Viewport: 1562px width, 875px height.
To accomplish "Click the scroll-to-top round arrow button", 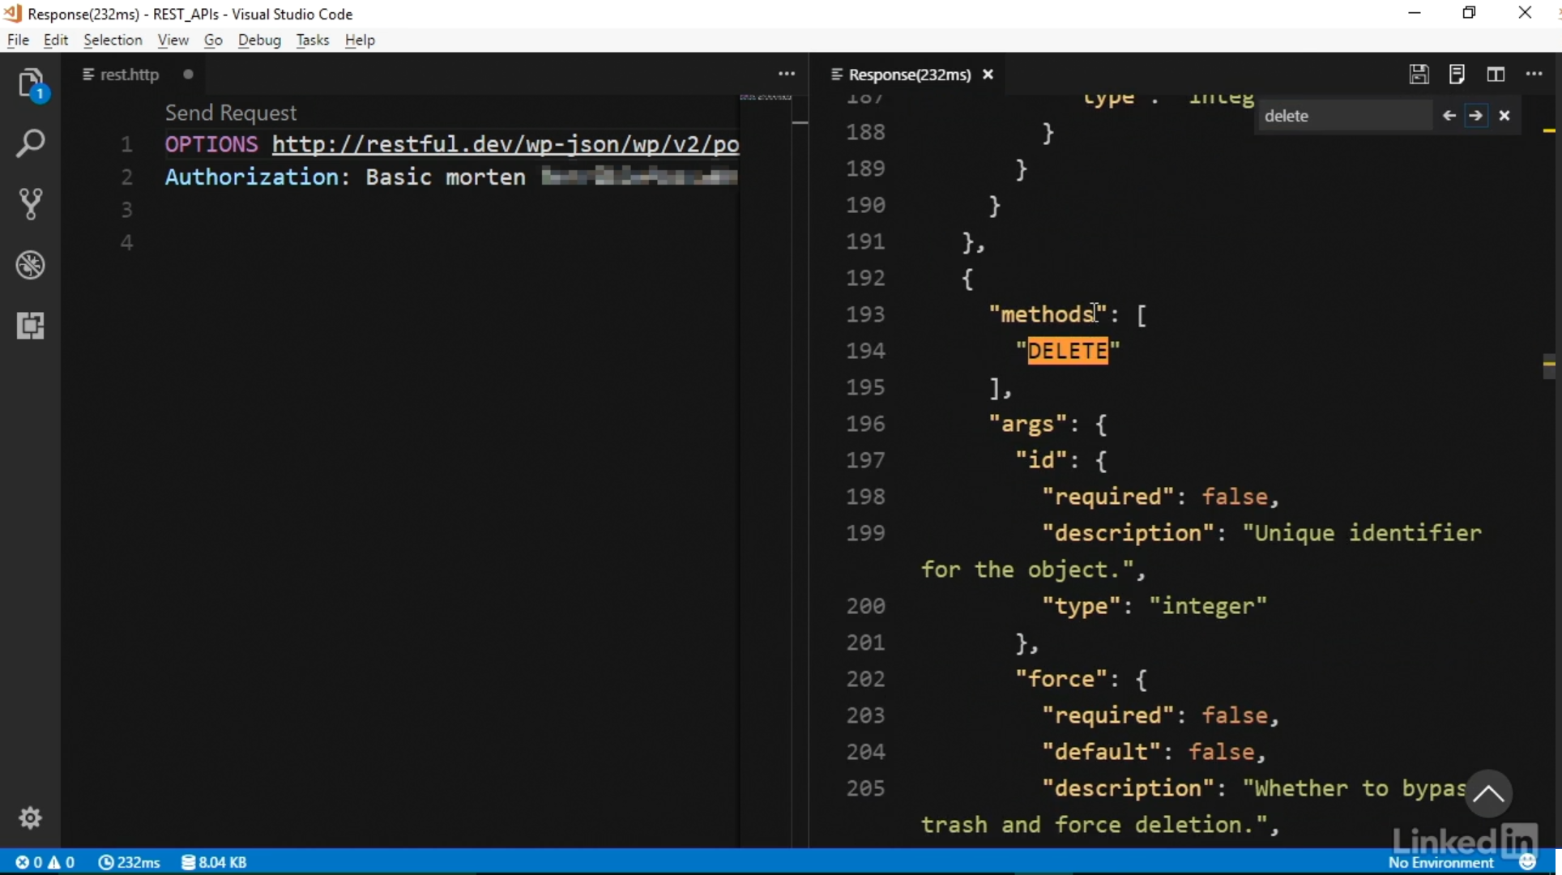I will click(x=1487, y=793).
